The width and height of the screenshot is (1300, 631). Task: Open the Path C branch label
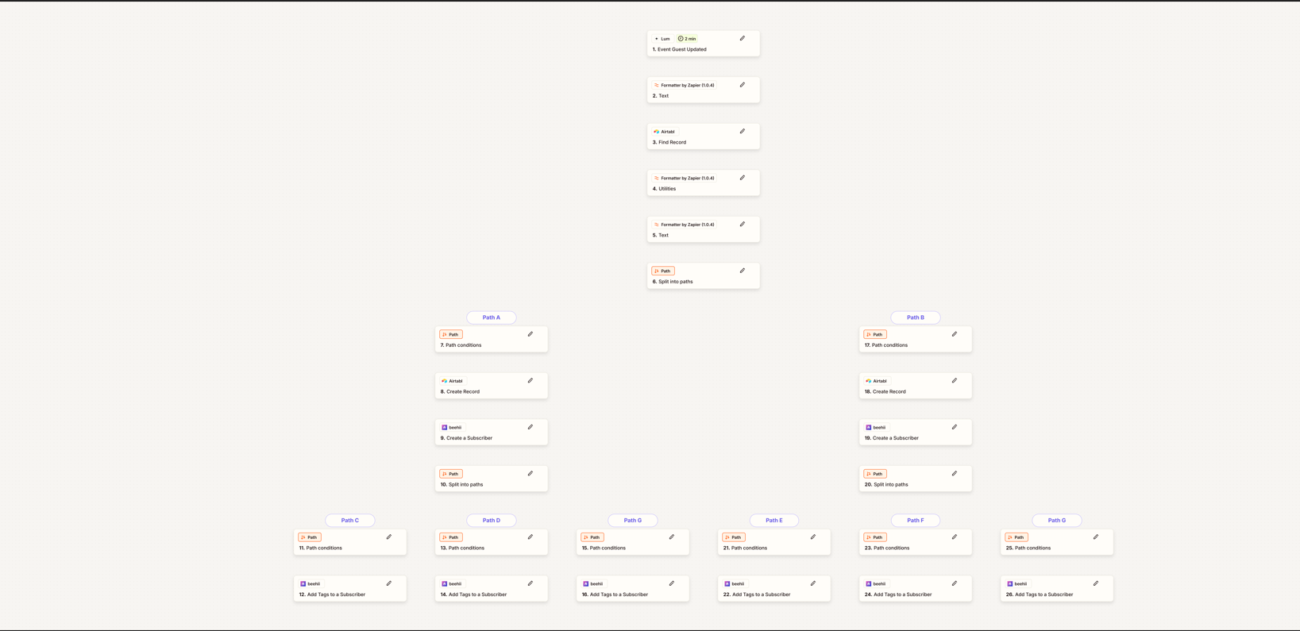(350, 521)
